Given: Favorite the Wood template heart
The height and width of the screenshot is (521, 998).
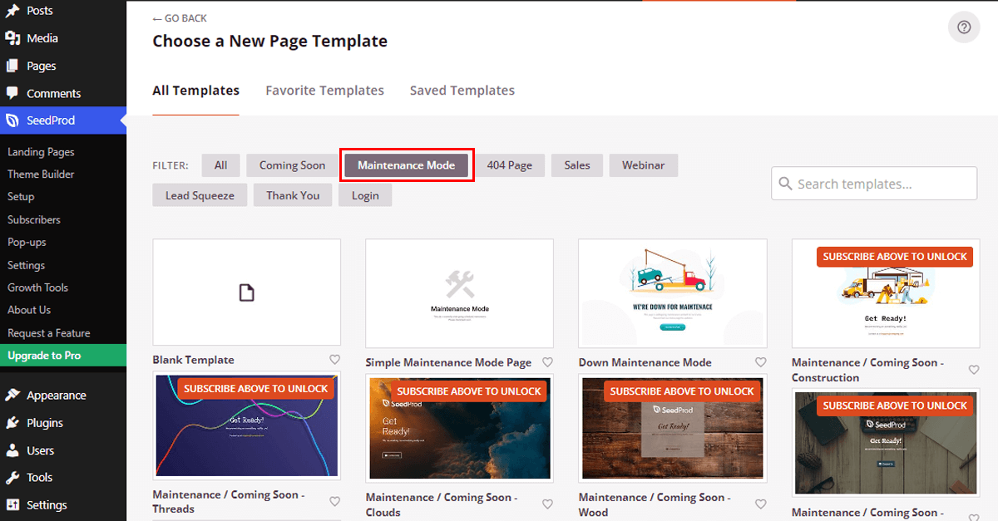Looking at the screenshot, I should (x=761, y=504).
